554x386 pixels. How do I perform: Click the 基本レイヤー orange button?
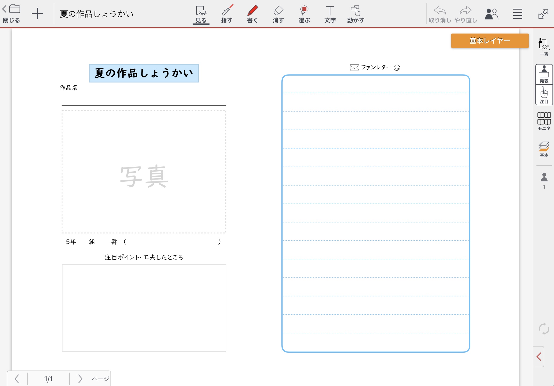tap(489, 41)
